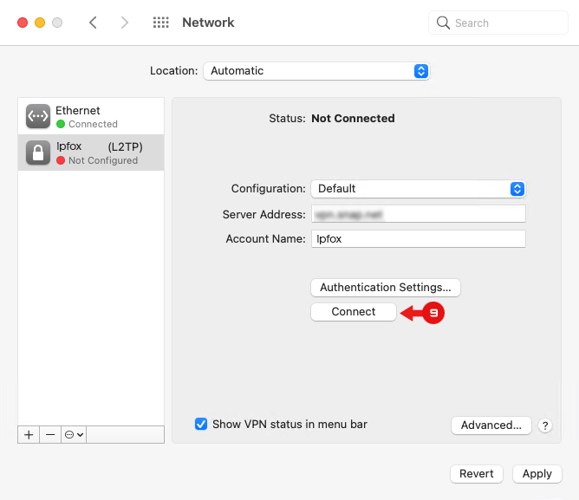Click the Server Address field
This screenshot has height=500, width=579.
pos(419,214)
